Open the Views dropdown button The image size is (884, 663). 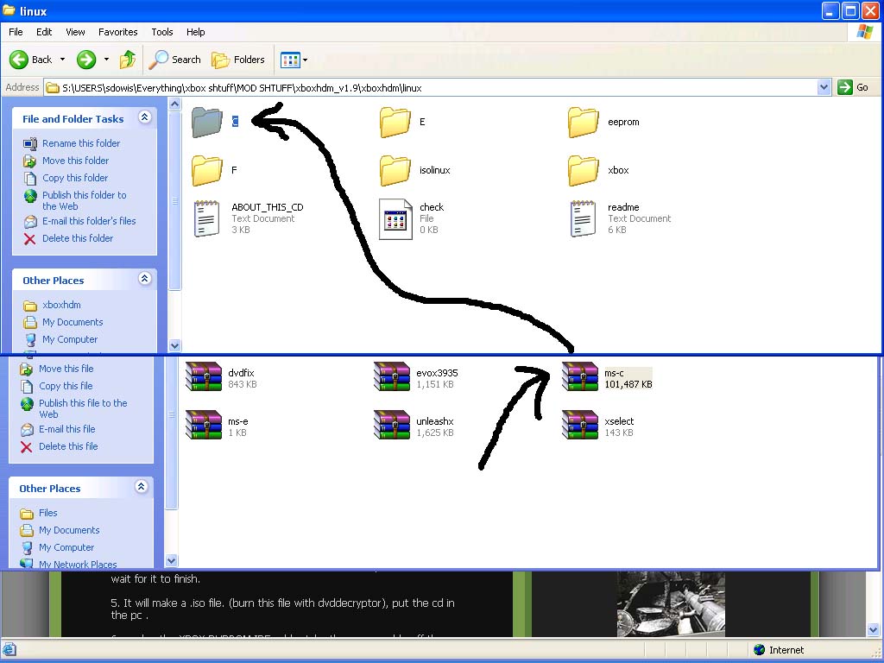(x=294, y=60)
